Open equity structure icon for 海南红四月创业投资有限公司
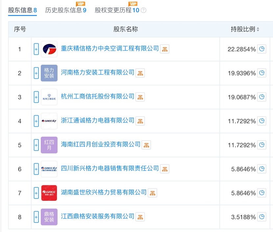 click(146, 145)
